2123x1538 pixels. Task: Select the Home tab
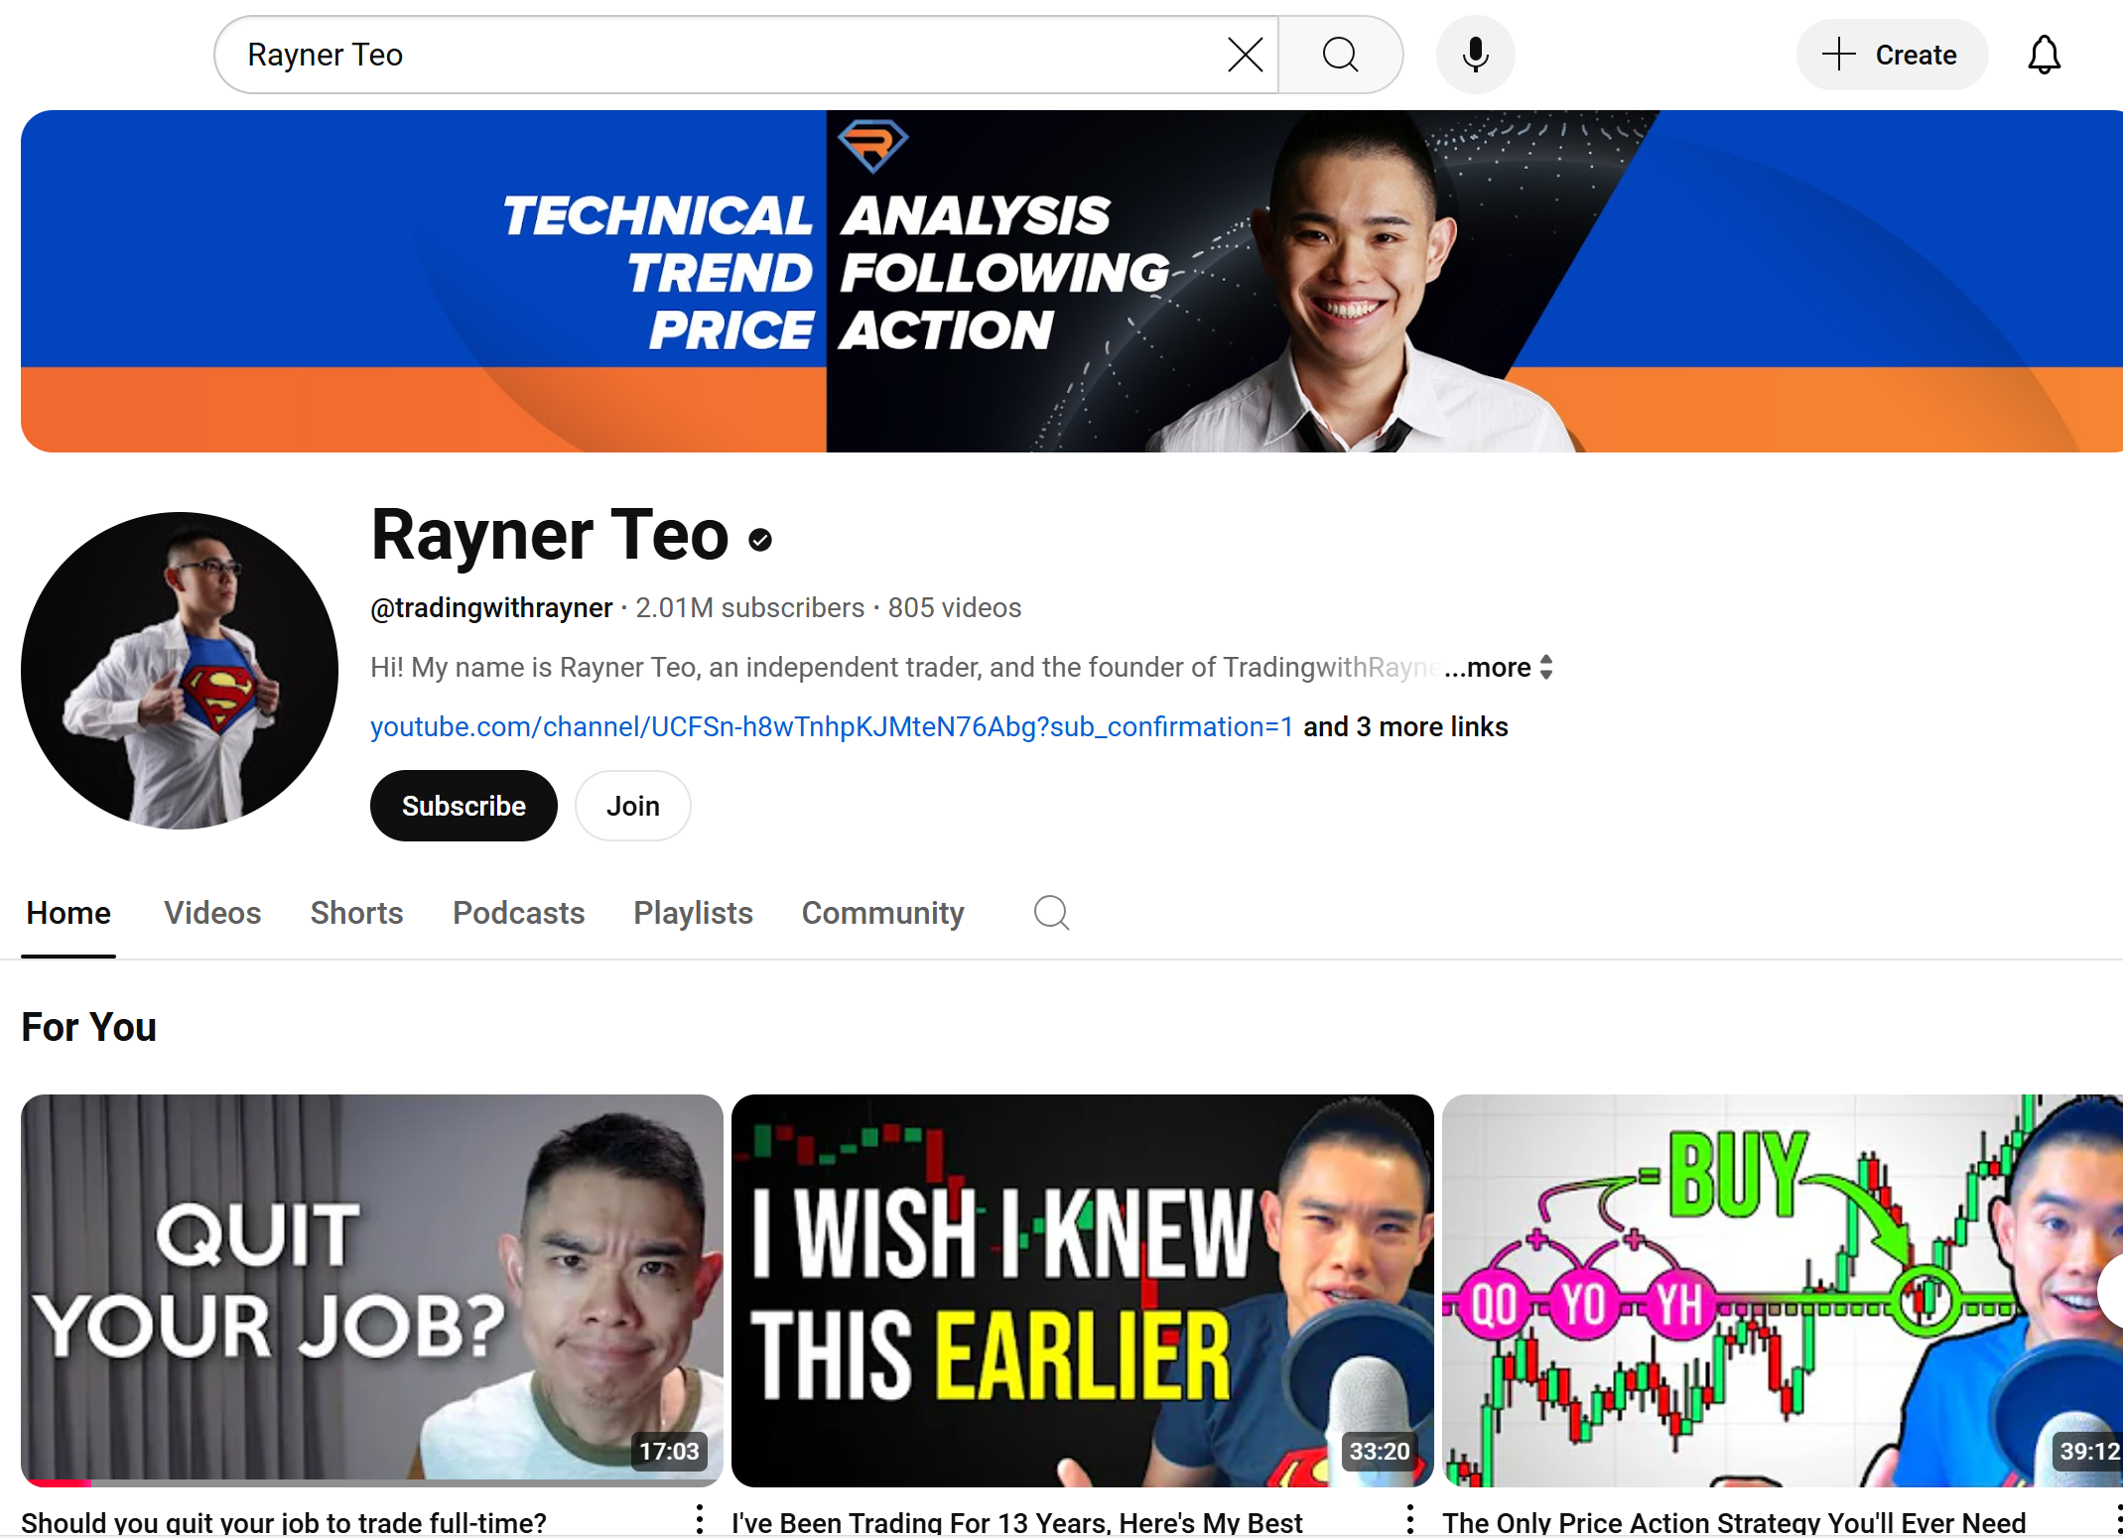(68, 913)
